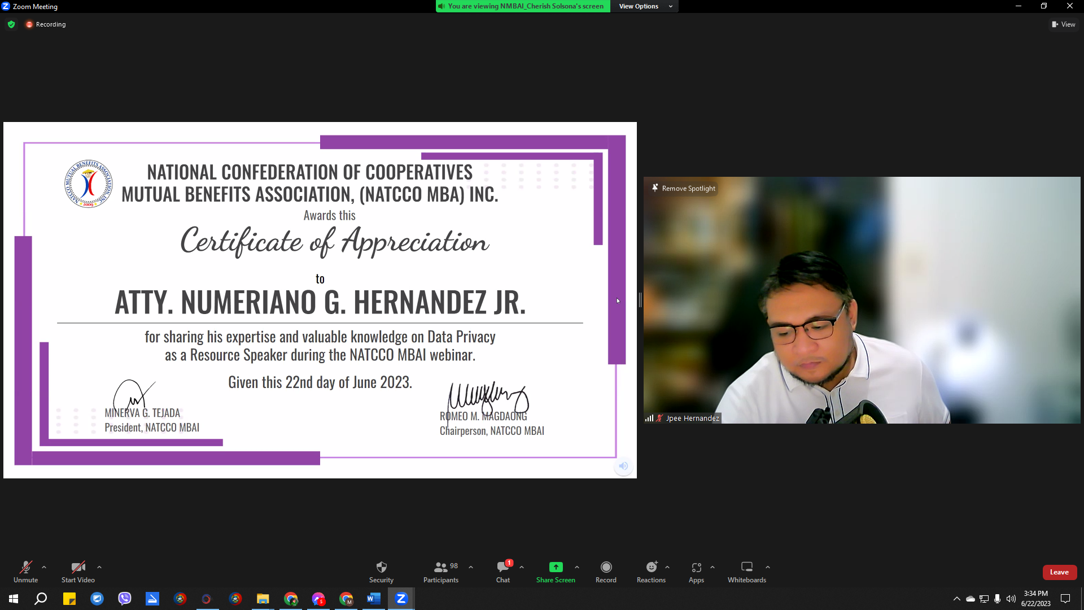Start Video in the Zoom toolbar
Viewport: 1084px width, 610px height.
tap(78, 572)
